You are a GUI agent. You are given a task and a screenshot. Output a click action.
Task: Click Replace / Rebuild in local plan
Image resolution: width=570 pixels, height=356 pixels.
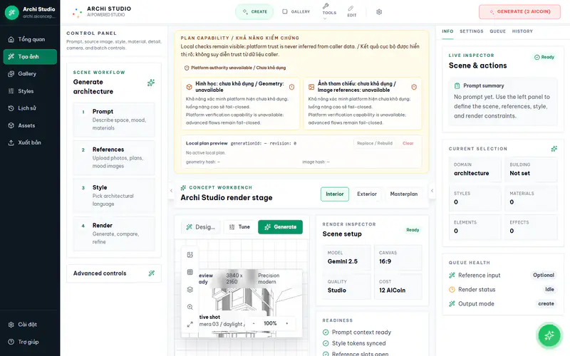375,144
